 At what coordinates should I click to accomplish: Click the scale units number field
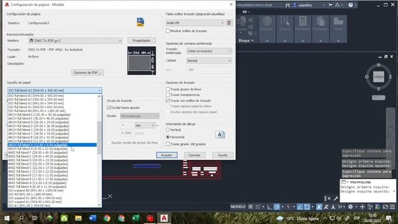point(127,126)
